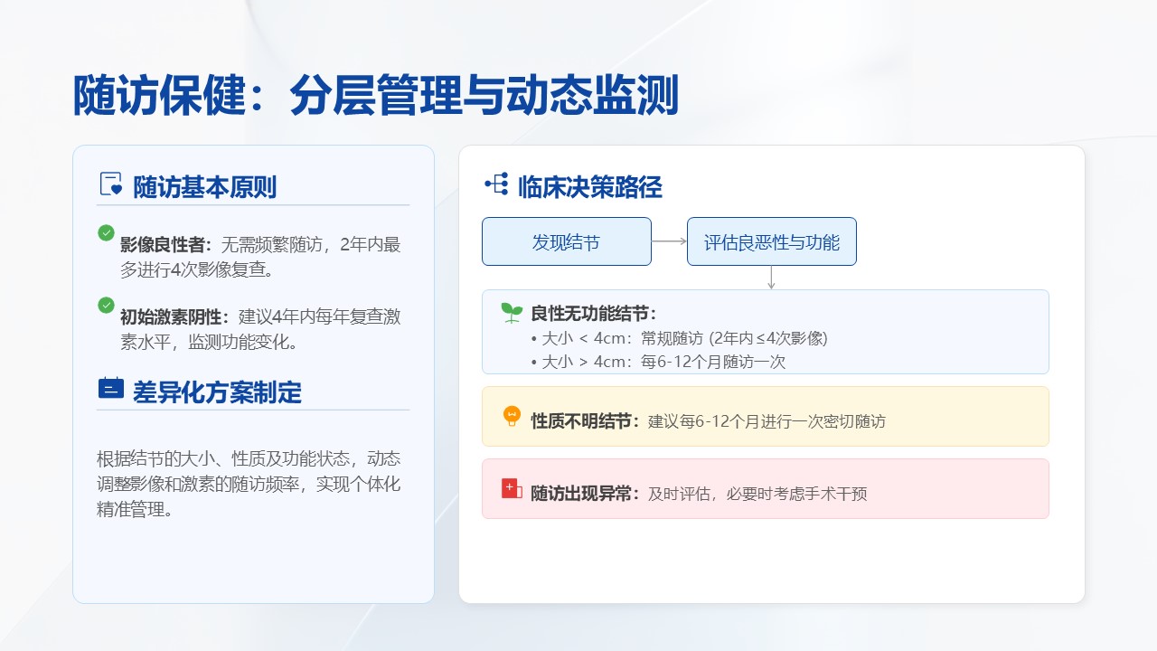Click the paragraph starting with 根据结节的大小
1157x651 pixels.
249,484
